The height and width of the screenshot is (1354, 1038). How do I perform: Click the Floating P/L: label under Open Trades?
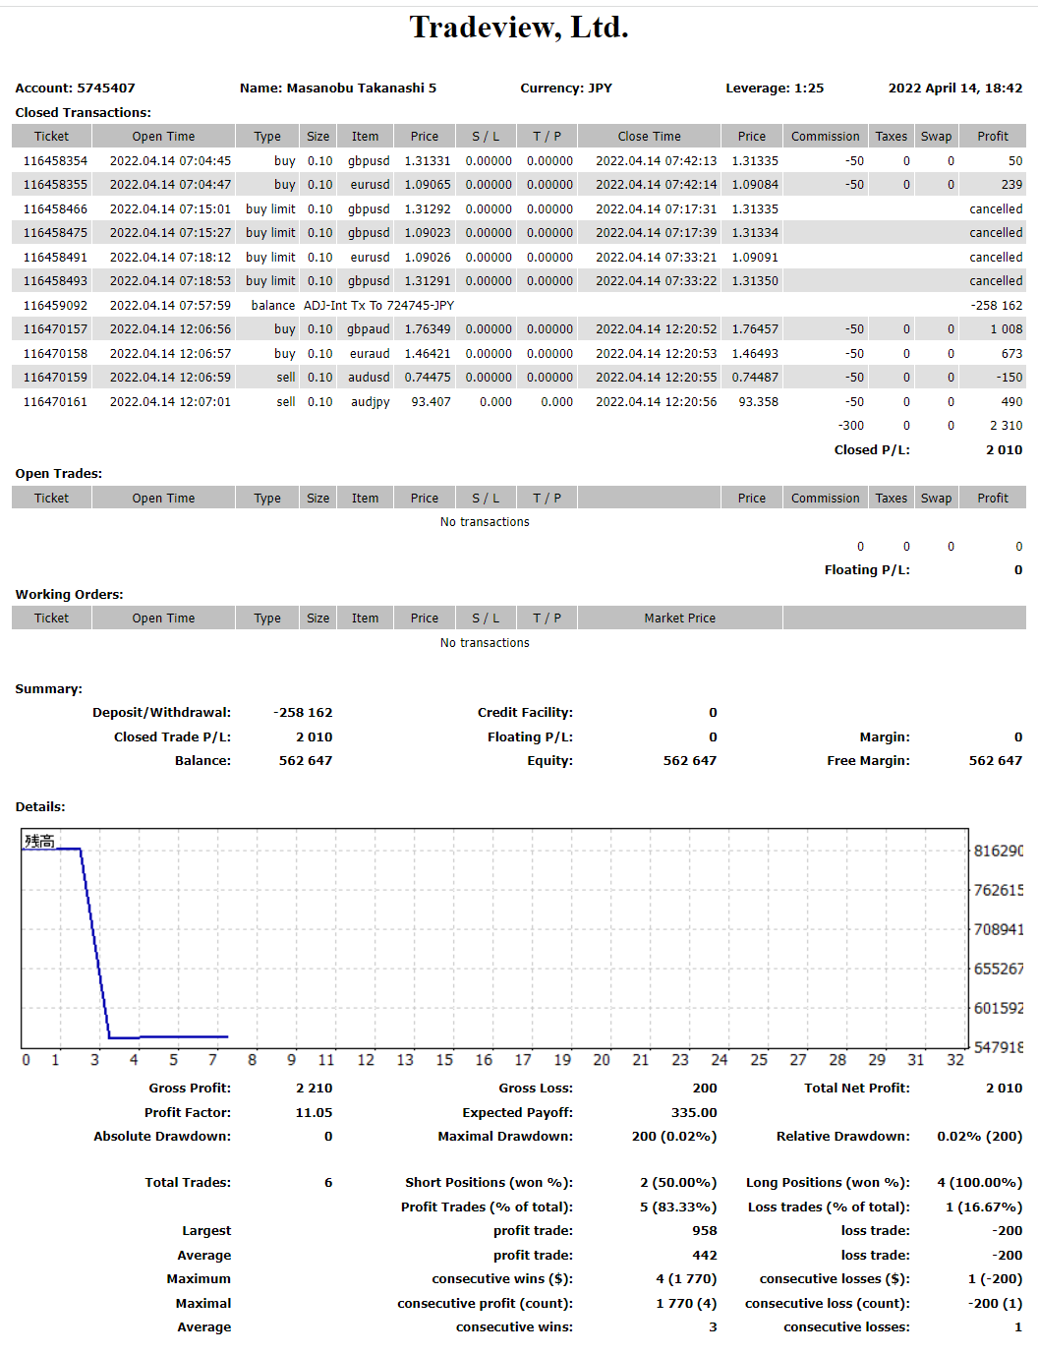pos(867,570)
